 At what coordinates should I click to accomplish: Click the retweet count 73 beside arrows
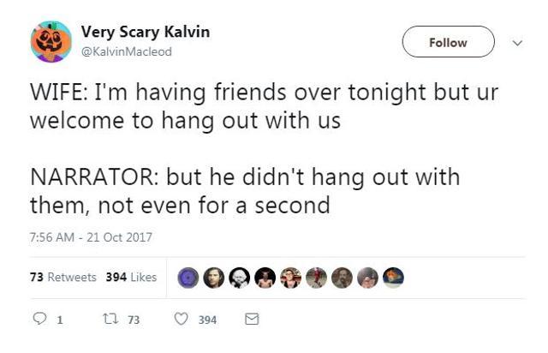[x=134, y=320]
